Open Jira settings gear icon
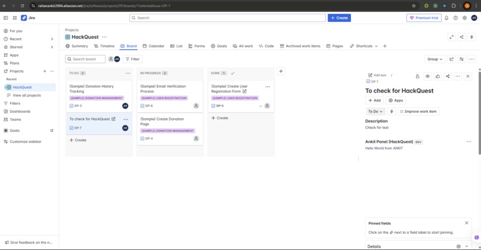The width and height of the screenshot is (481, 250). pos(464,18)
